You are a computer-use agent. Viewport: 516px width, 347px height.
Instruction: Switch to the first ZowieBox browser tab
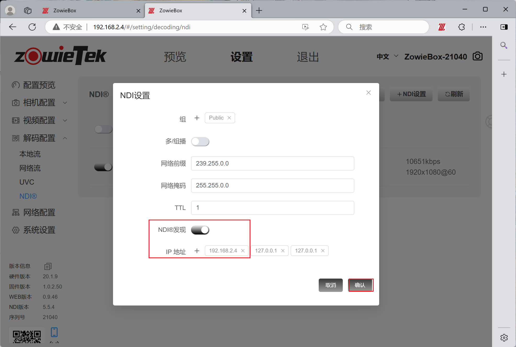(92, 10)
